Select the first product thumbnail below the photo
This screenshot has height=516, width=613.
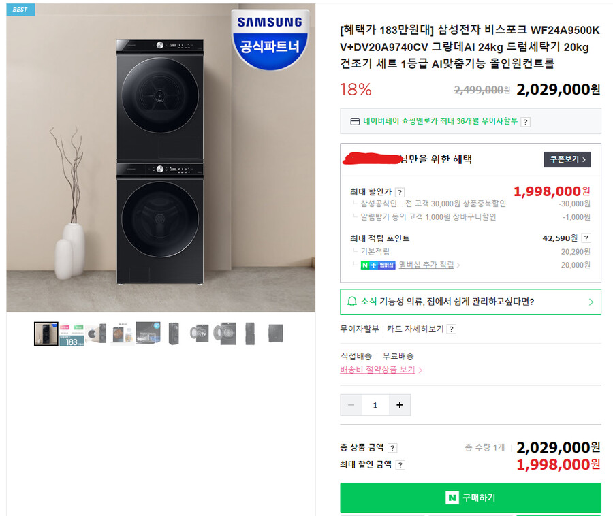pos(46,334)
